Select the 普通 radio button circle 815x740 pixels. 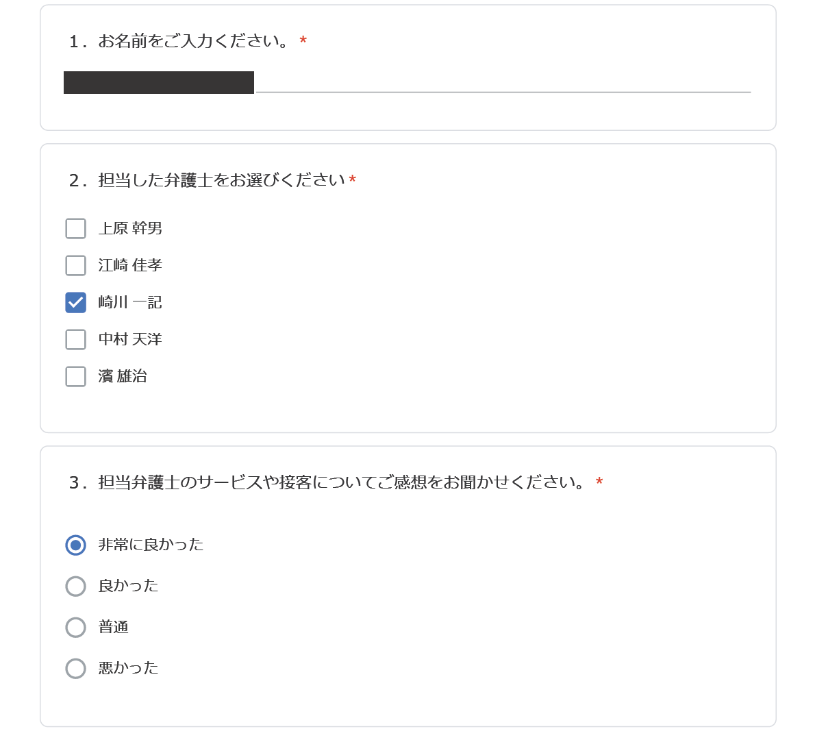(x=76, y=627)
